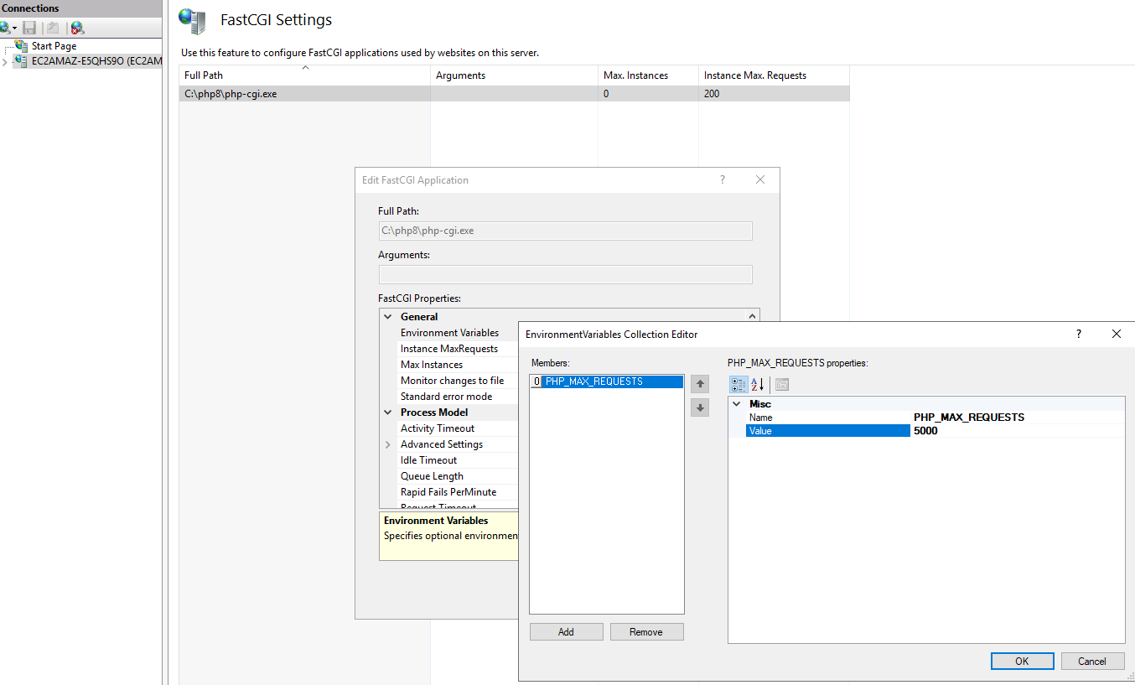The image size is (1135, 685).
Task: Expand the Advanced Settings property
Action: click(x=388, y=444)
